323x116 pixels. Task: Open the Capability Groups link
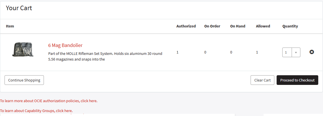[36, 111]
